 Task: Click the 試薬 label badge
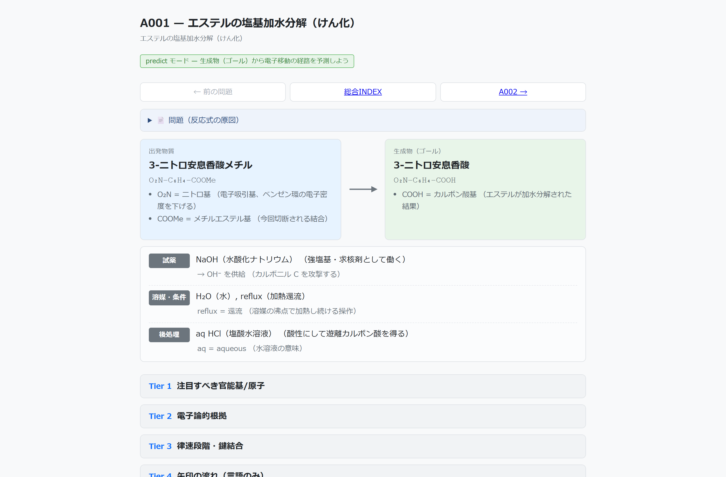(x=169, y=261)
